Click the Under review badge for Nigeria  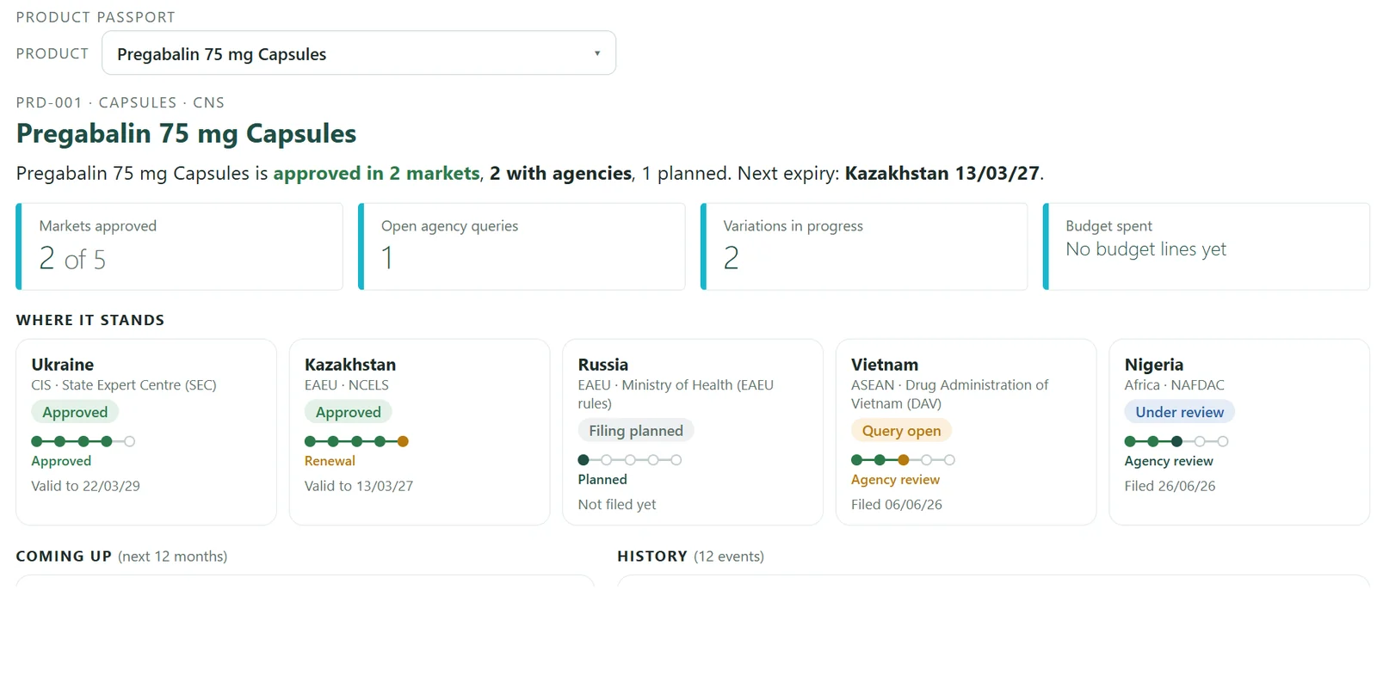point(1179,412)
